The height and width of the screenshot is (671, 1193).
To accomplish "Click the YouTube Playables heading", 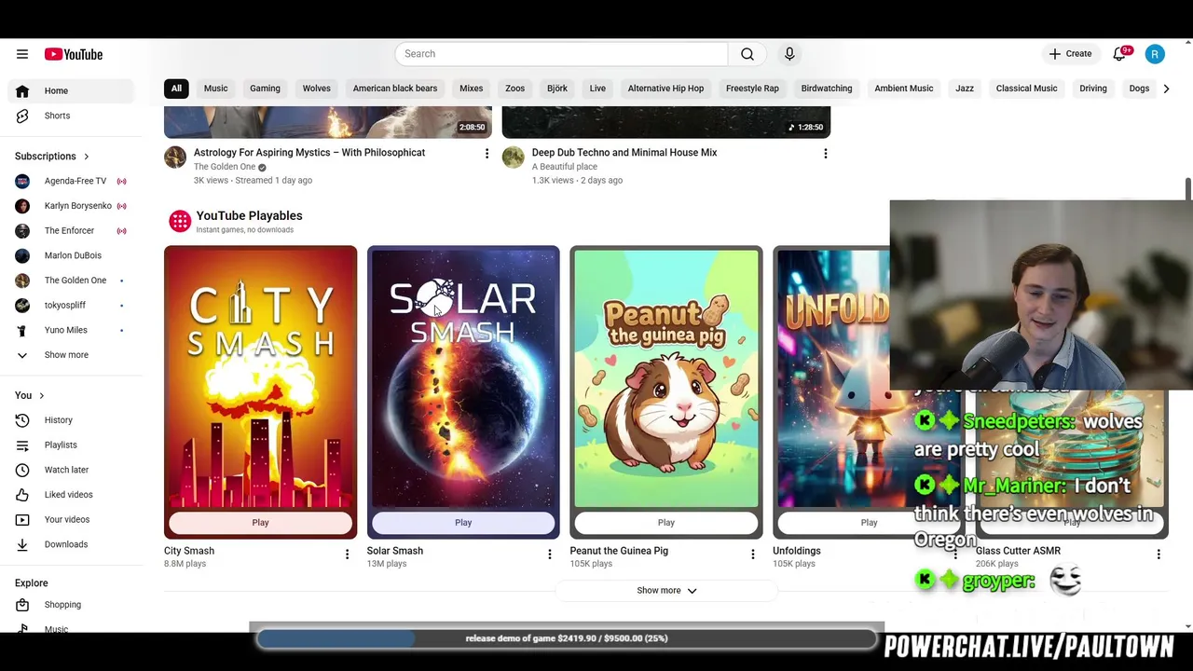I will (249, 216).
